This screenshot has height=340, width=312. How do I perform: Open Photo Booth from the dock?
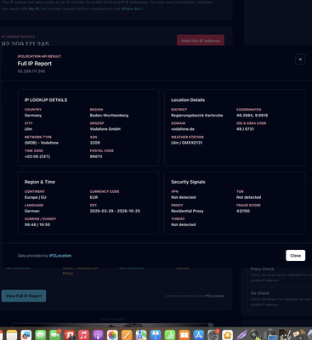point(69,335)
